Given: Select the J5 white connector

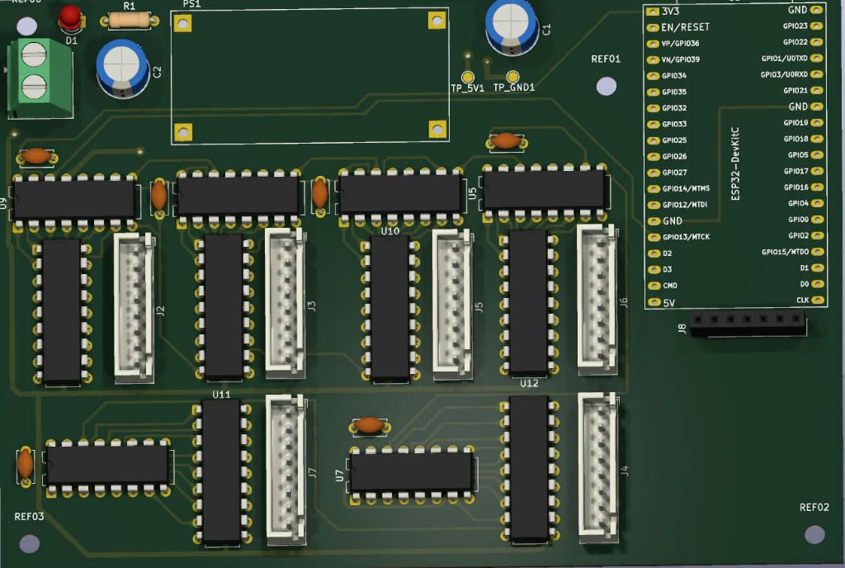Looking at the screenshot, I should (453, 305).
